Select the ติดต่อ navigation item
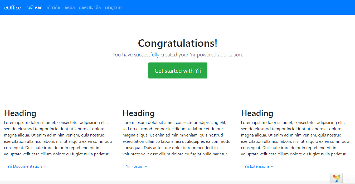The width and height of the screenshot is (355, 184). click(70, 7)
